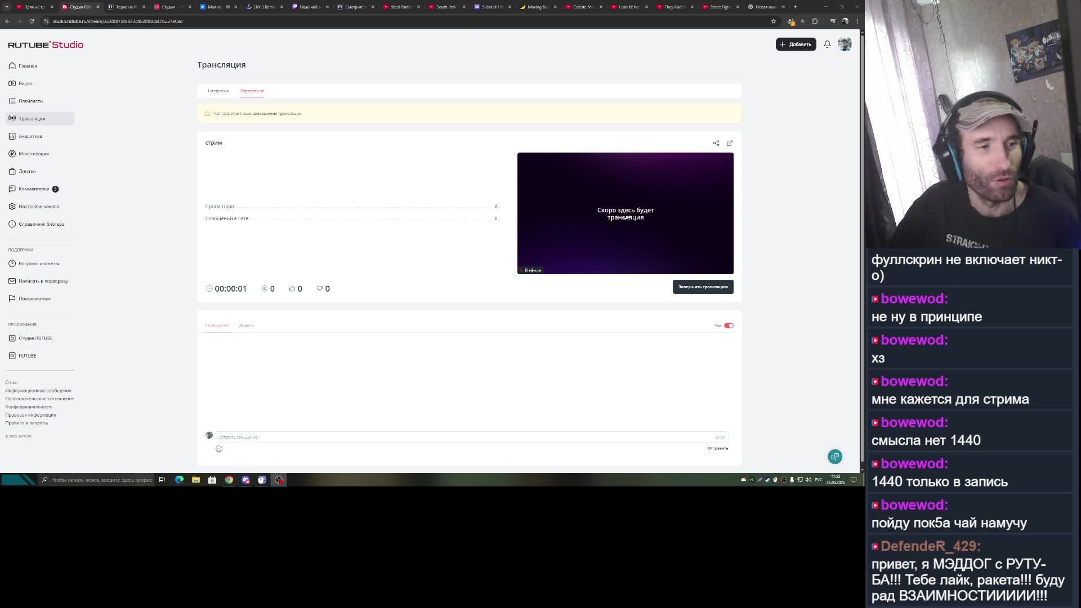Click the Отправить send link
The width and height of the screenshot is (1081, 608).
717,448
